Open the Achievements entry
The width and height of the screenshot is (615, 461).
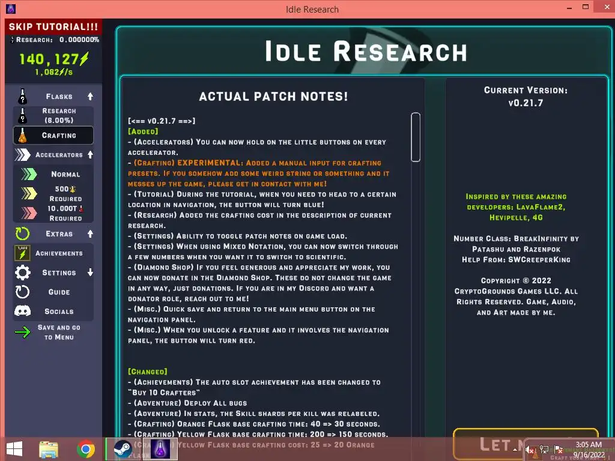pyautogui.click(x=53, y=253)
